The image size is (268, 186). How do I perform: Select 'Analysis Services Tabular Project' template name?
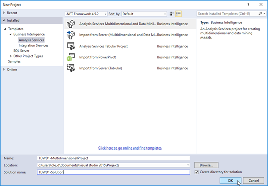(x=103, y=46)
